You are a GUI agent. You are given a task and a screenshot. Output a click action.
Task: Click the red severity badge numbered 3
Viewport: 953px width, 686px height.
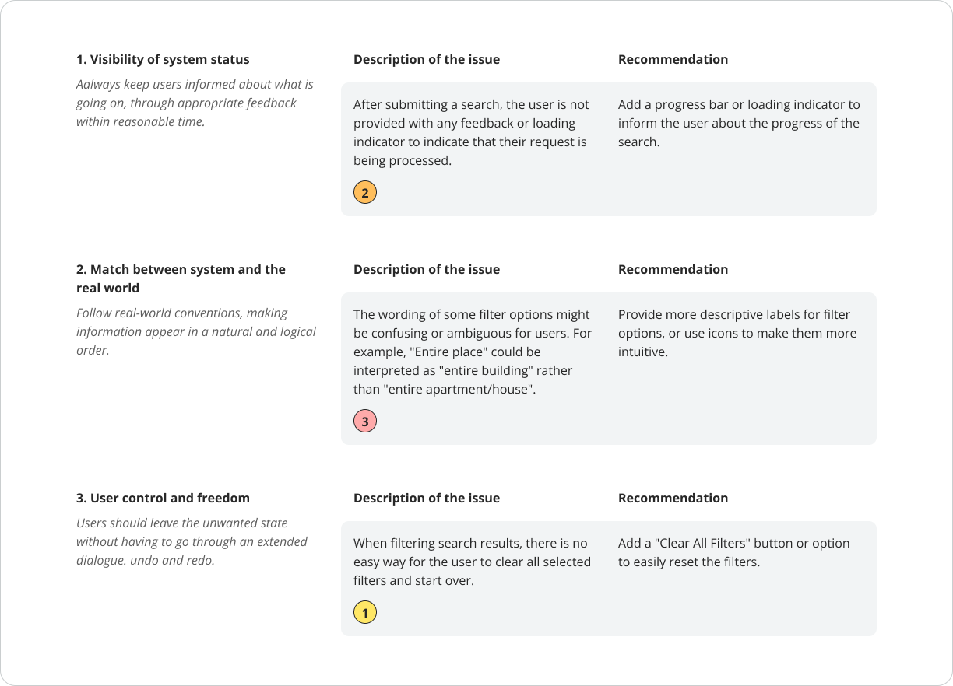[365, 422]
